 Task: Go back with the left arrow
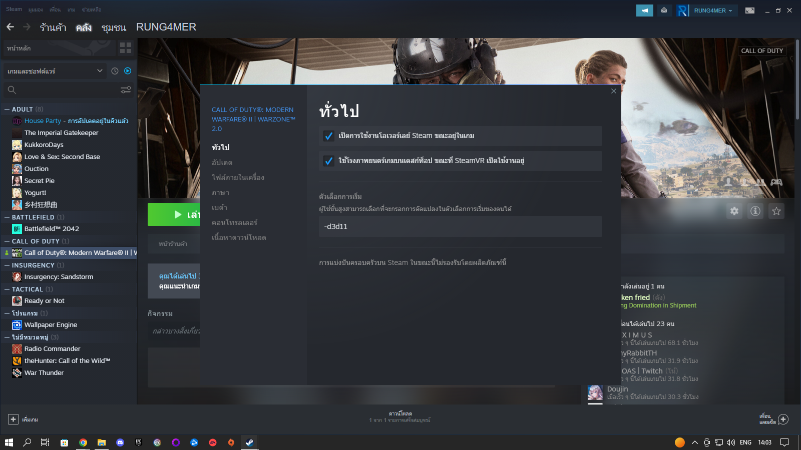pos(11,27)
